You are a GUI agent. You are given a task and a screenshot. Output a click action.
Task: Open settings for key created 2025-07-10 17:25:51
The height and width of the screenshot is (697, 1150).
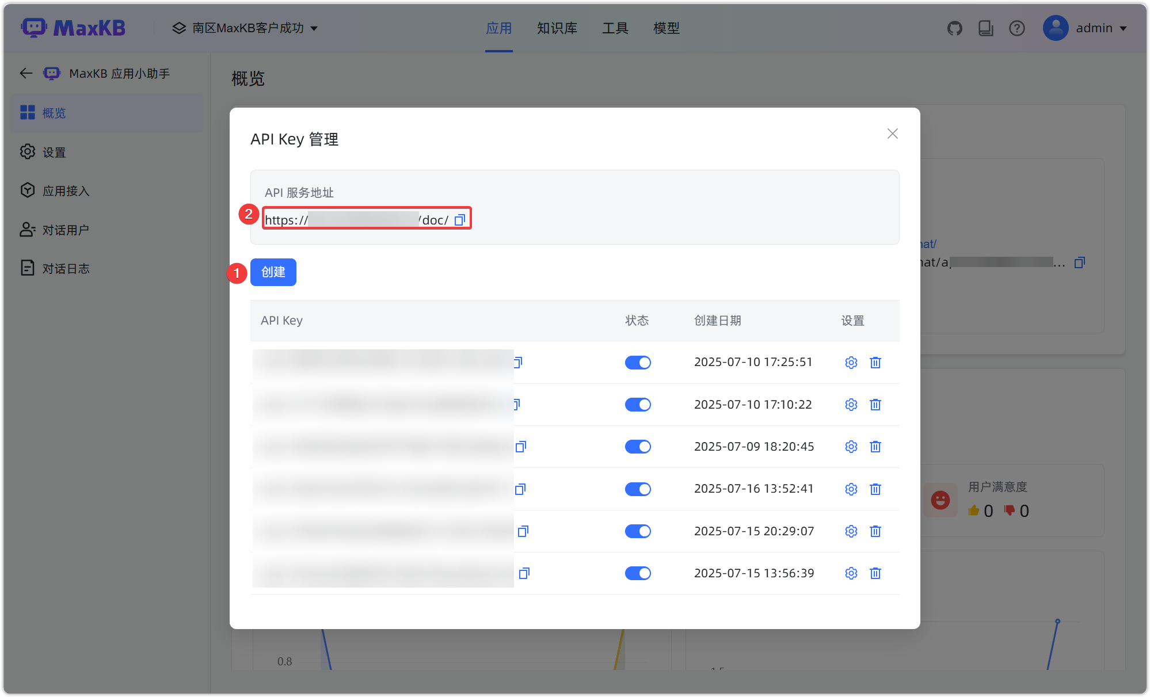[x=851, y=363]
